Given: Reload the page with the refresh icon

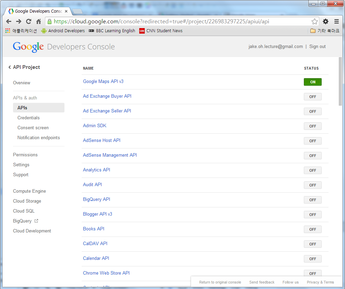Looking at the screenshot, I should [28, 21].
